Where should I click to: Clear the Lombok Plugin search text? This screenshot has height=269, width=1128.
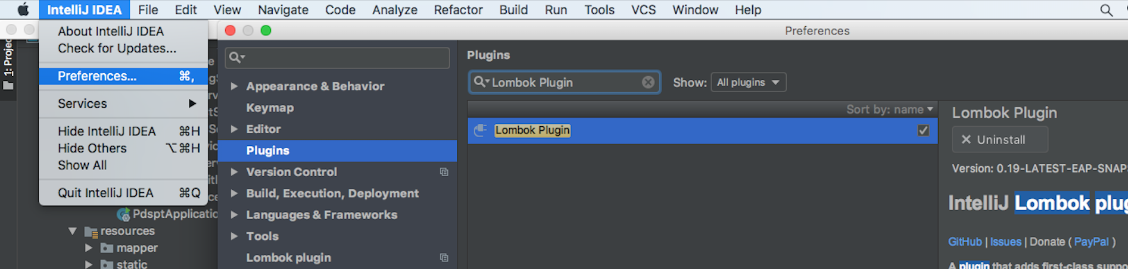click(648, 83)
